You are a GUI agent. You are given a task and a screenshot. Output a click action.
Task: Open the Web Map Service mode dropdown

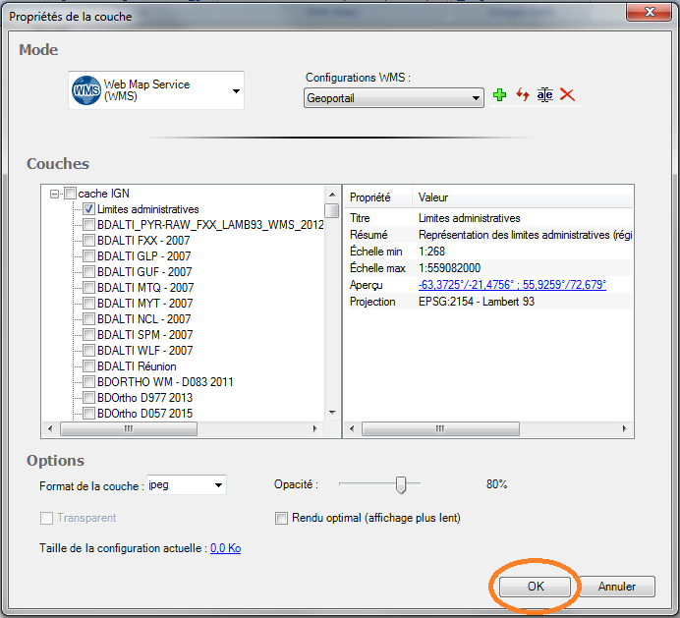tap(236, 91)
